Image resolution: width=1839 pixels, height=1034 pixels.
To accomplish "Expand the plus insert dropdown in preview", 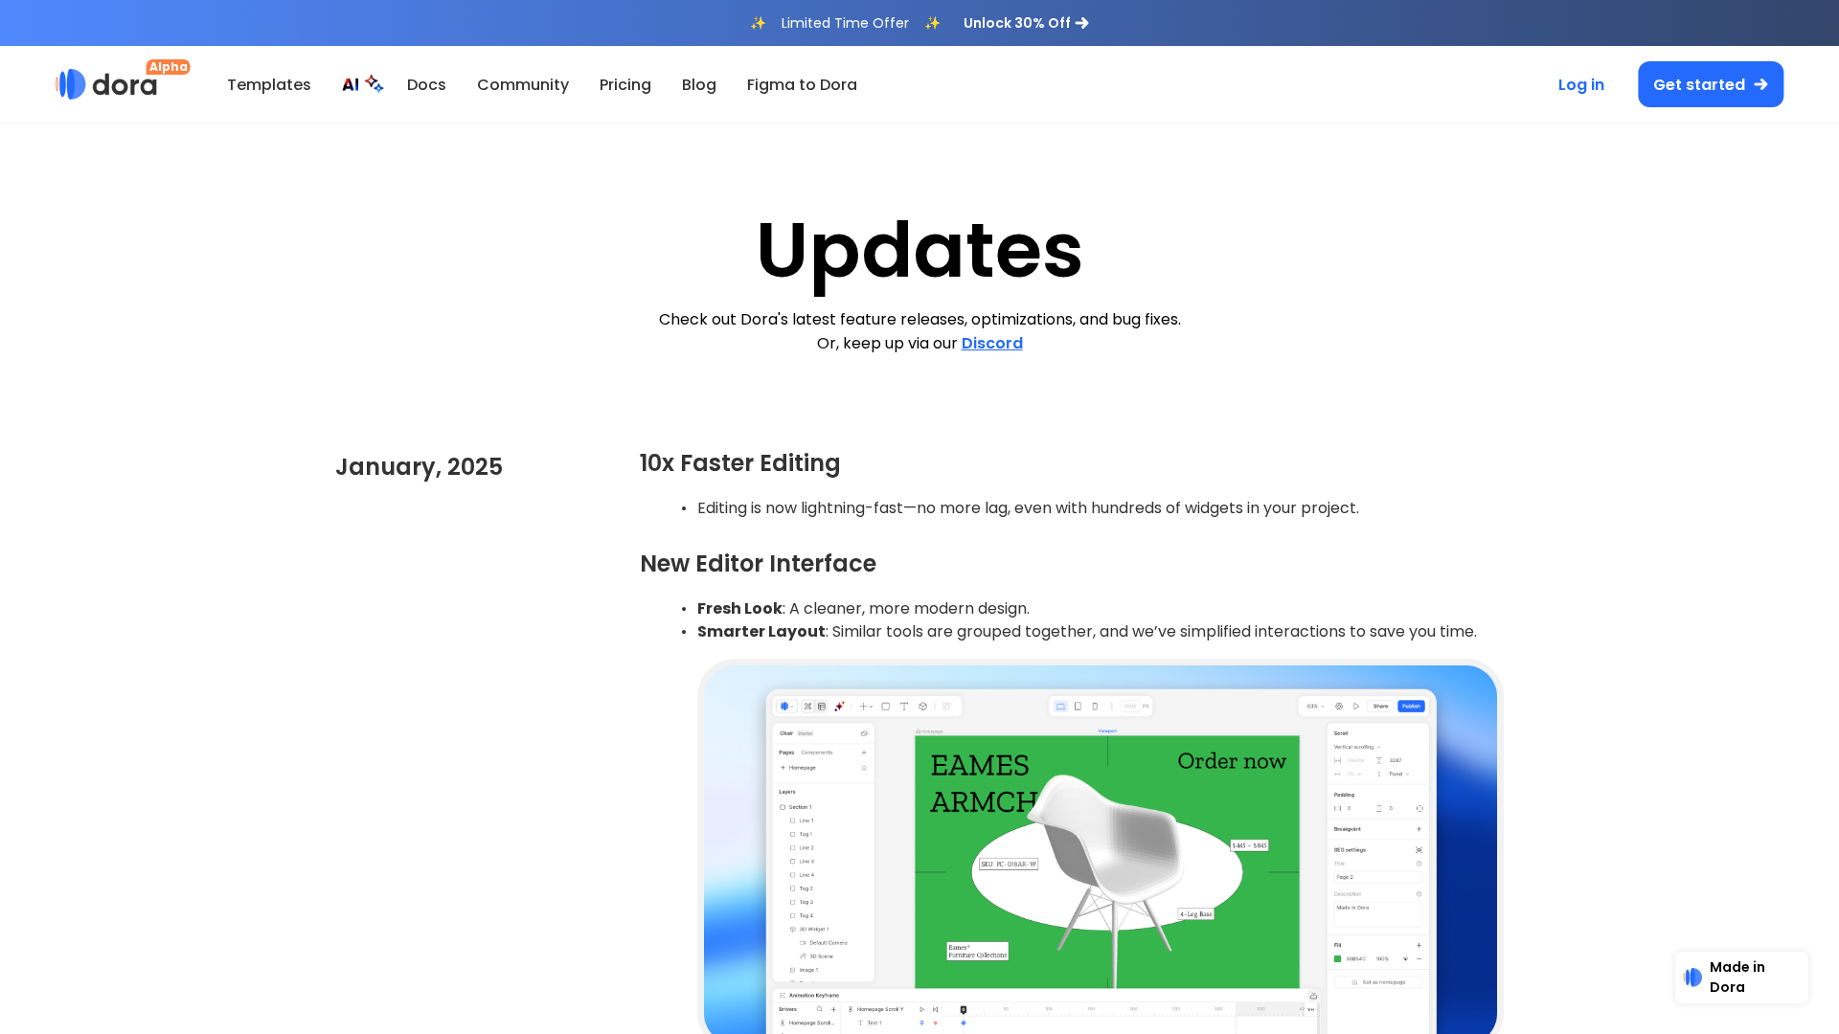I will tap(865, 707).
